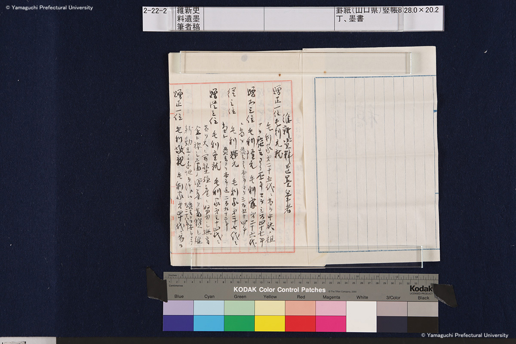Viewport: 516px width, 344px height.
Task: Select the light tint Blue patch
Action: click(178, 308)
